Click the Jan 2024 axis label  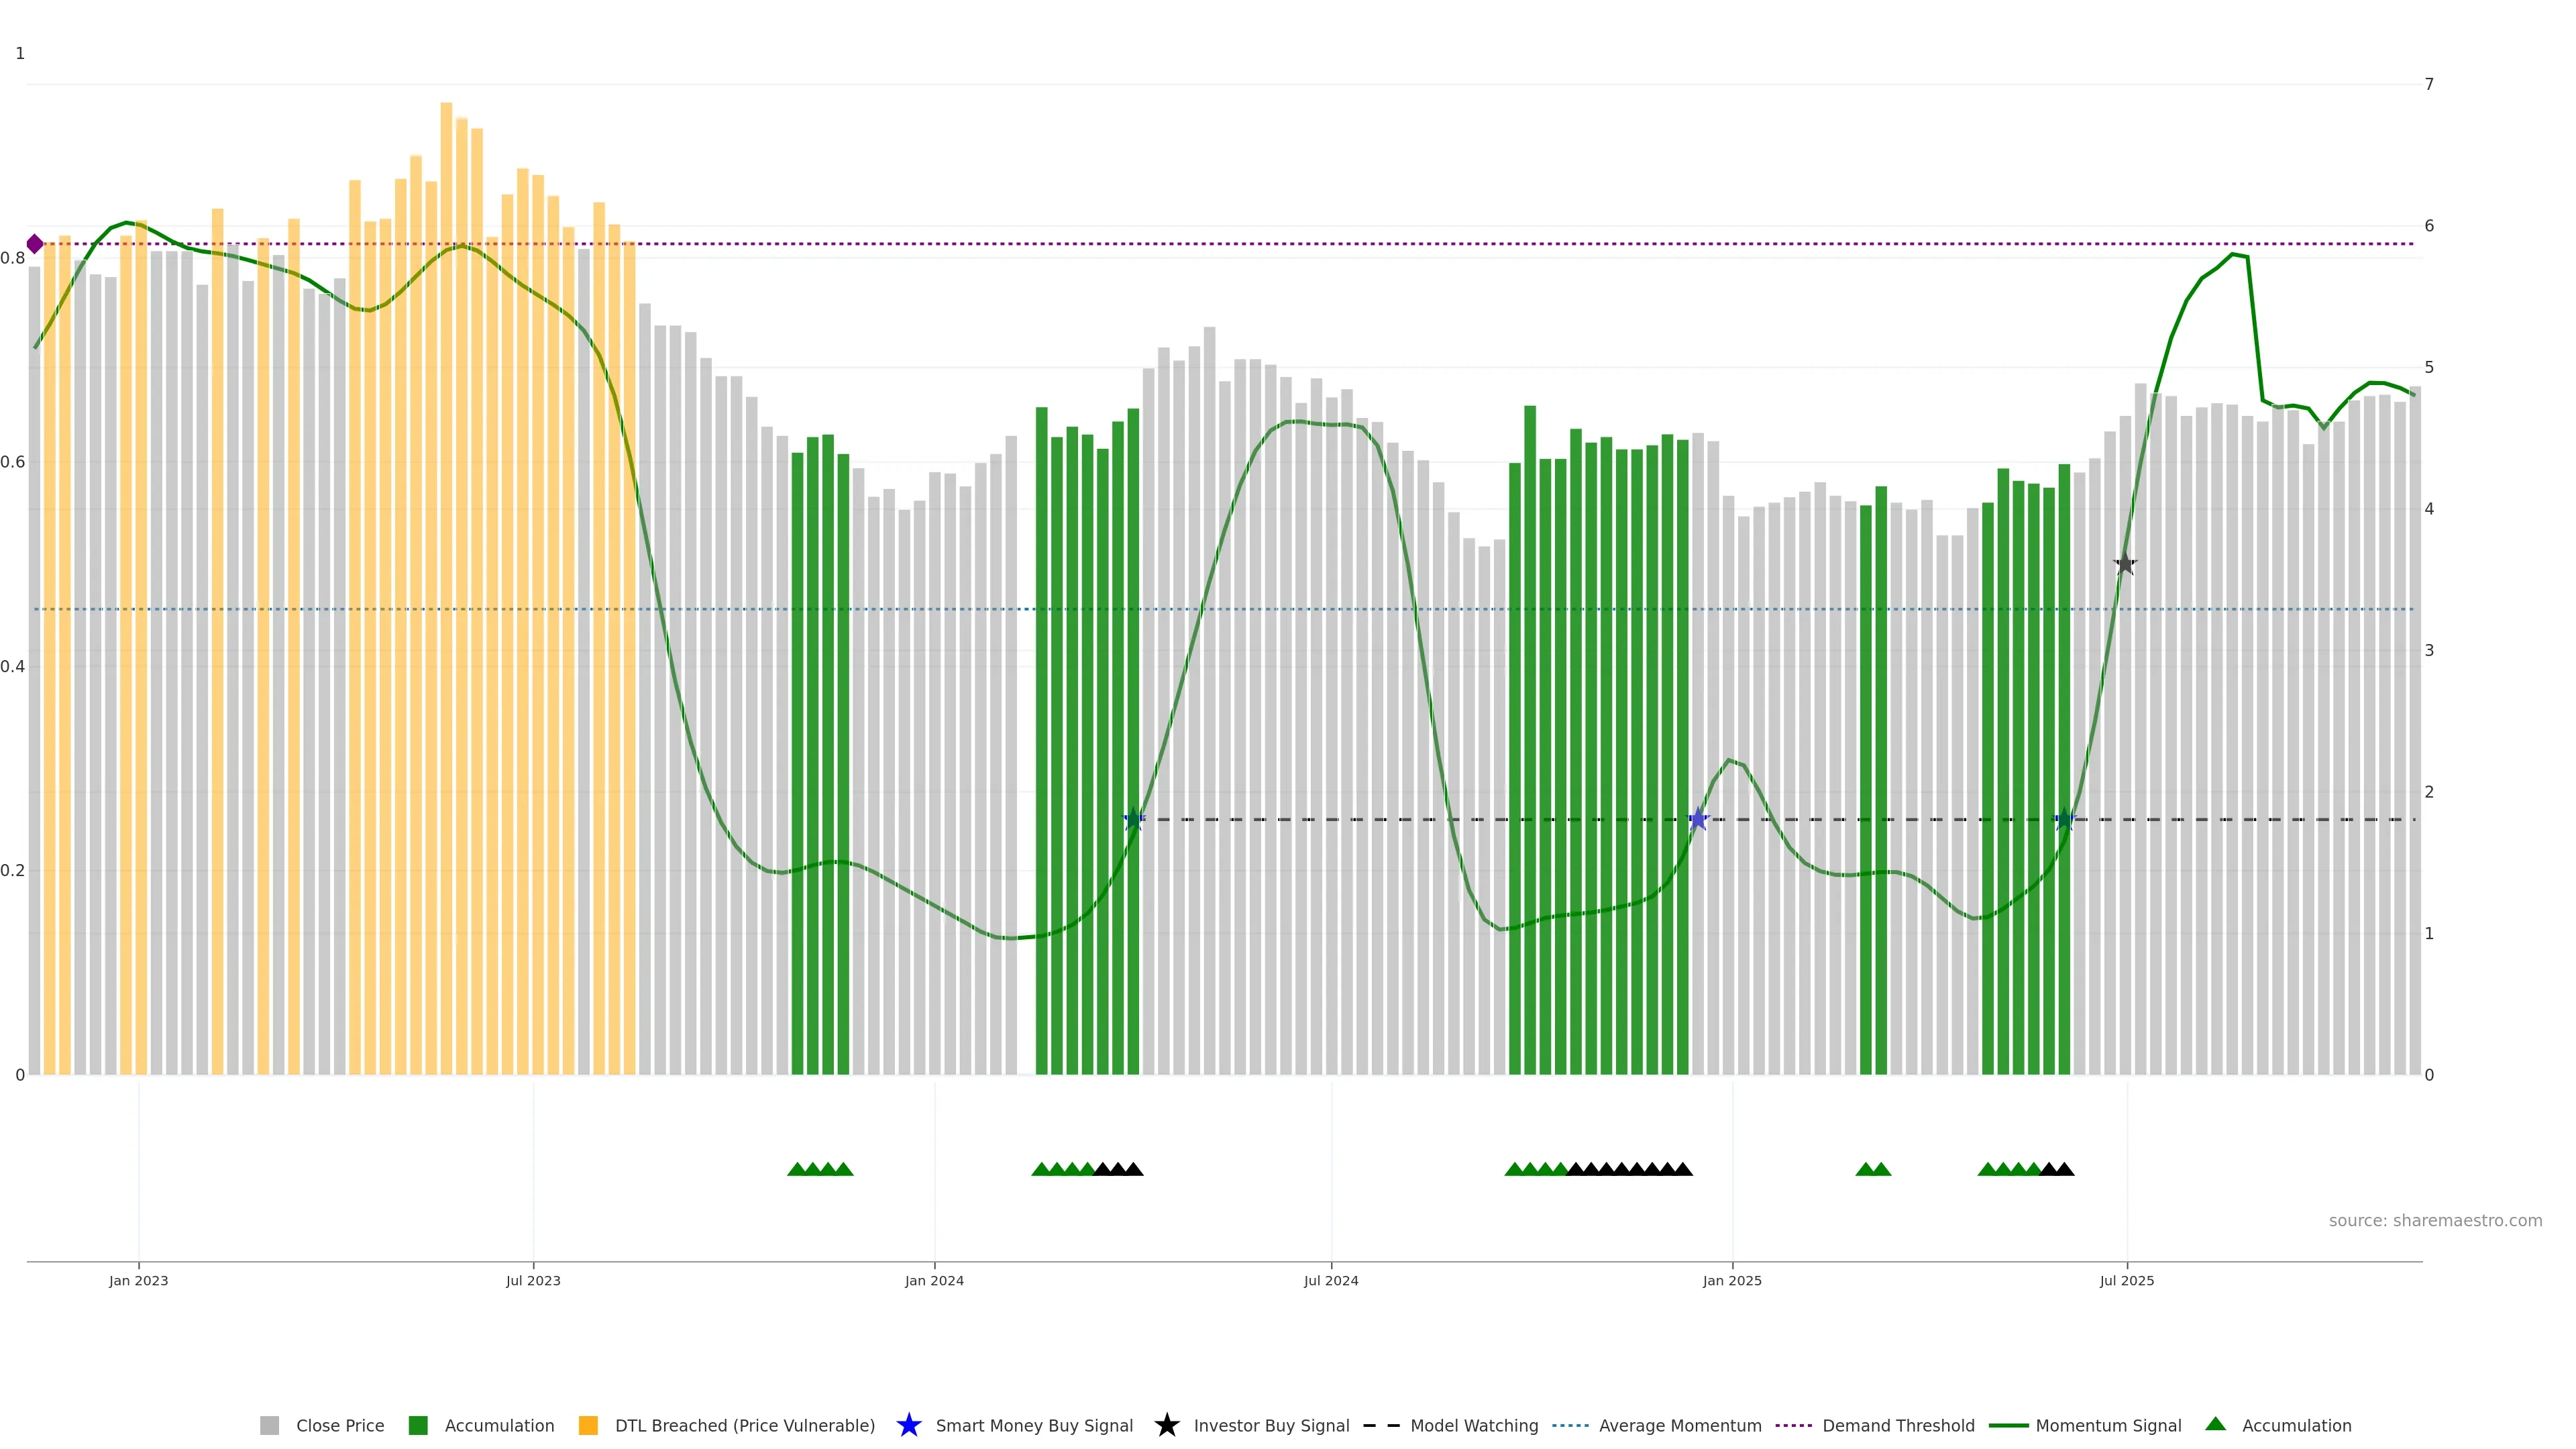(934, 1280)
